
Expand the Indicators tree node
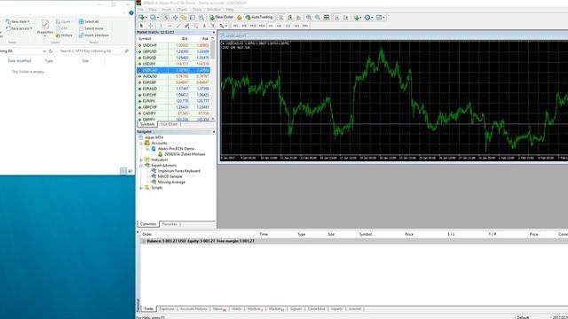pyautogui.click(x=141, y=159)
